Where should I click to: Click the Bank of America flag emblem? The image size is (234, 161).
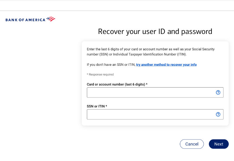(51, 19)
